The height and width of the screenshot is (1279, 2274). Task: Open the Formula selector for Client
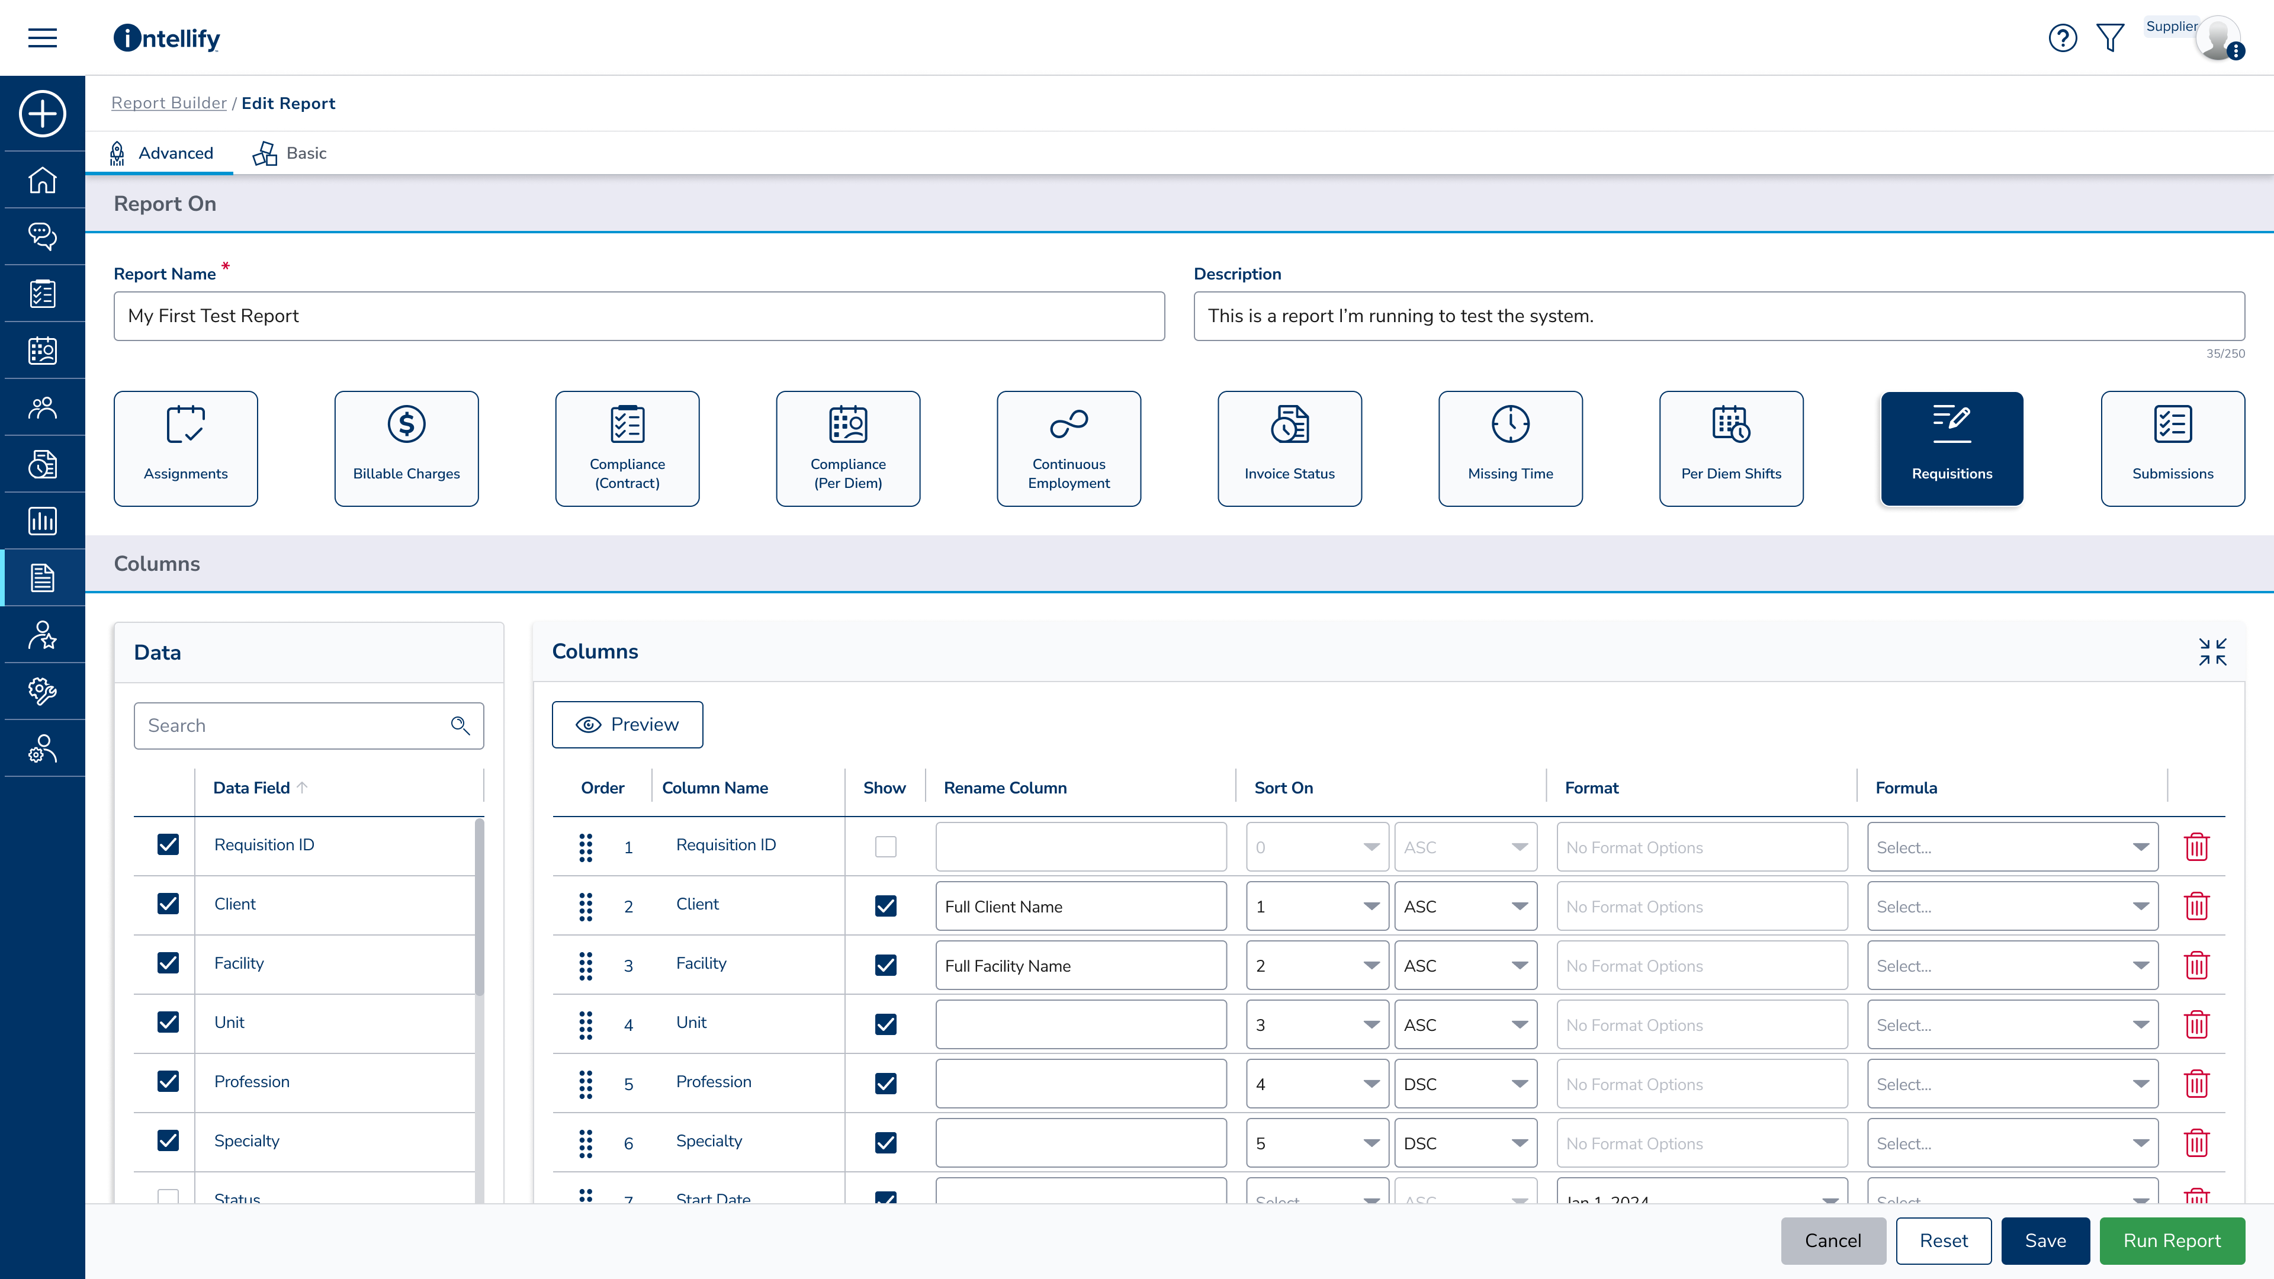pos(2012,905)
